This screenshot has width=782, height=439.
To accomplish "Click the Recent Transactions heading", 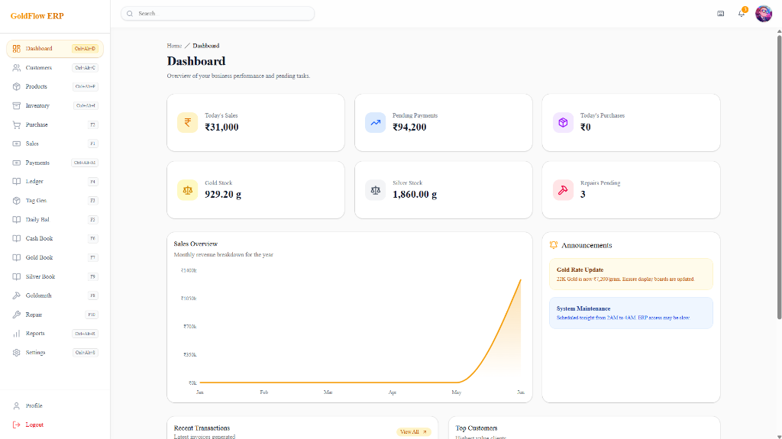I will point(202,428).
